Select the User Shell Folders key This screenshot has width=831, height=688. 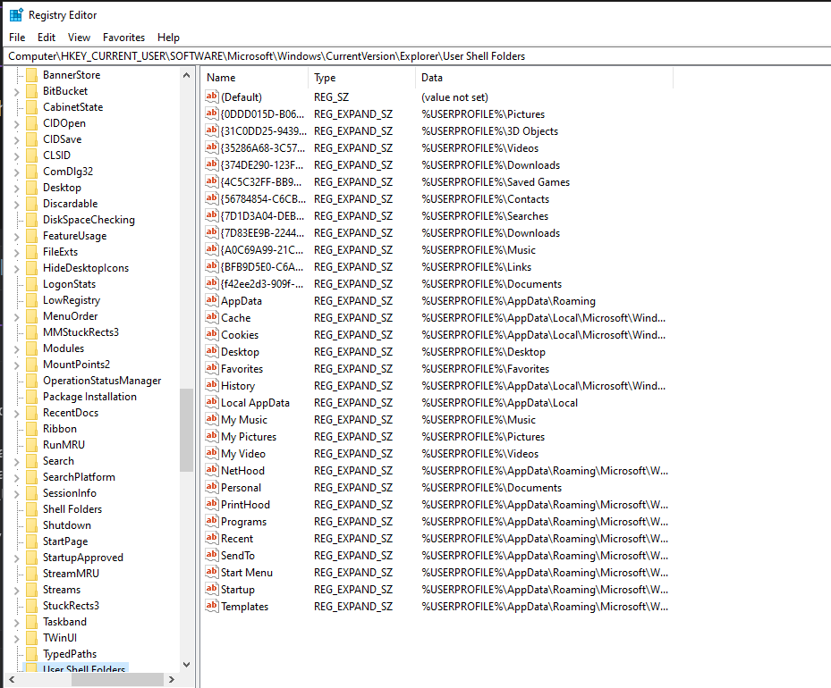[x=84, y=667]
